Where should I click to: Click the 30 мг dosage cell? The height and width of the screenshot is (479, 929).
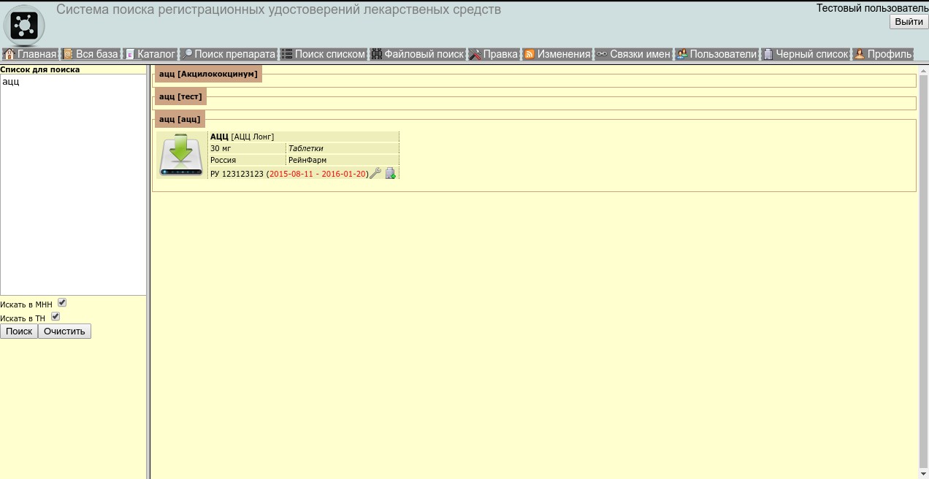point(248,148)
